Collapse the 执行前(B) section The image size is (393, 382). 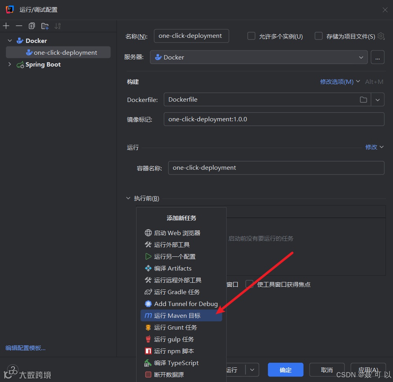pos(128,198)
